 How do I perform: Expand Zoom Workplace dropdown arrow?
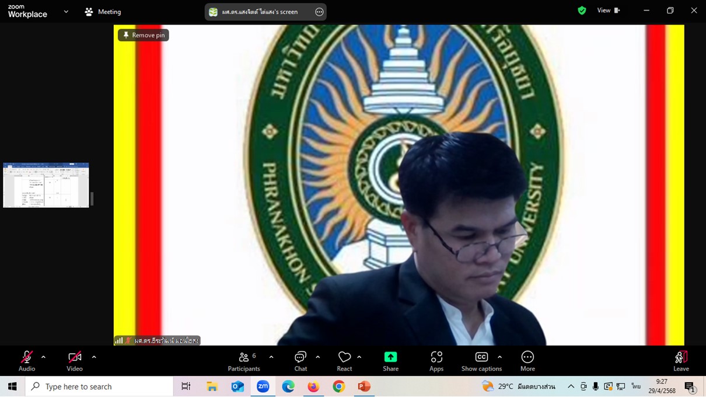tap(66, 12)
